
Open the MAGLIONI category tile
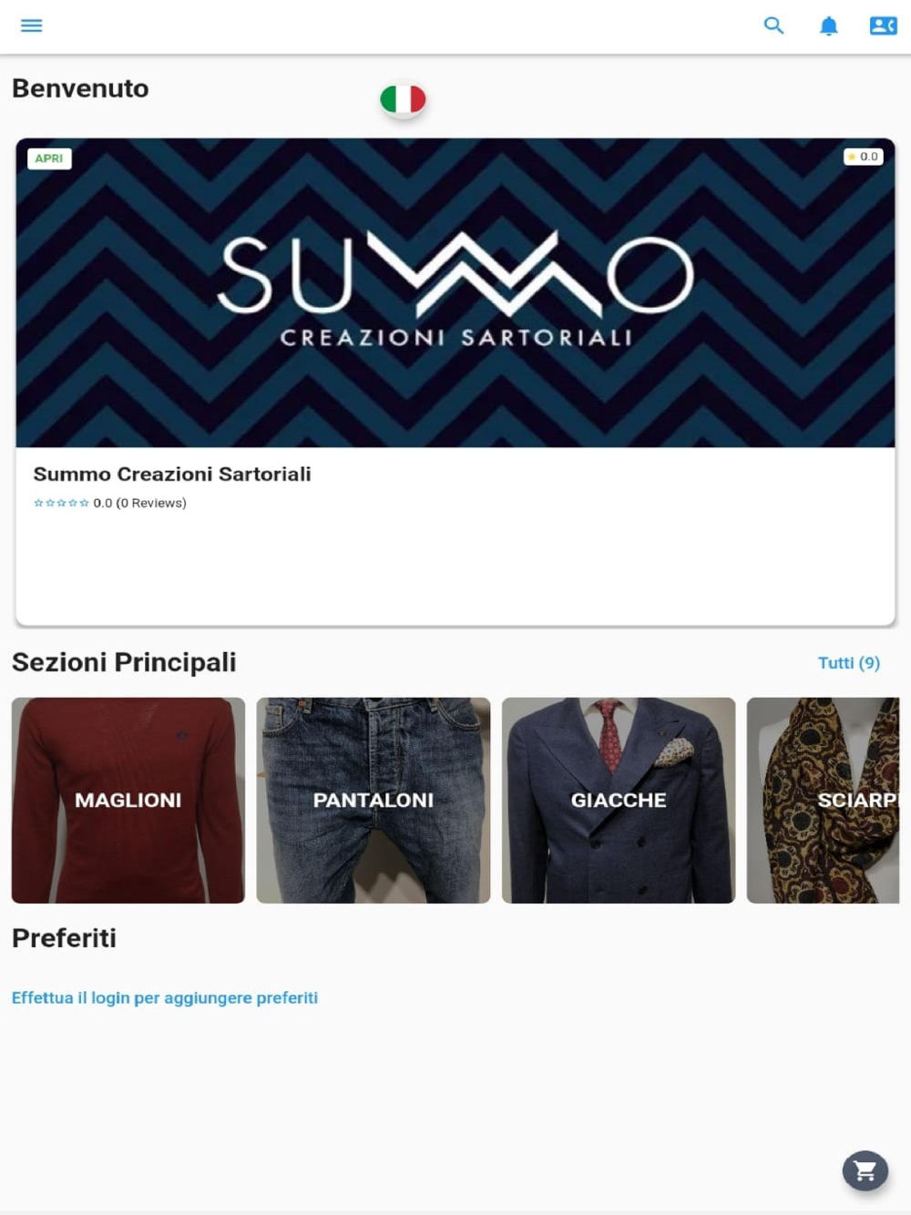tap(128, 801)
